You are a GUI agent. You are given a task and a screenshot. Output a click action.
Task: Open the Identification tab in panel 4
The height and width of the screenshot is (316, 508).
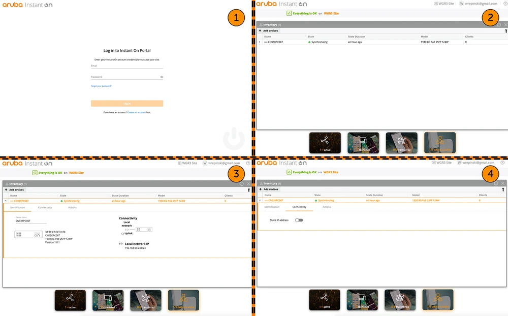click(x=272, y=207)
